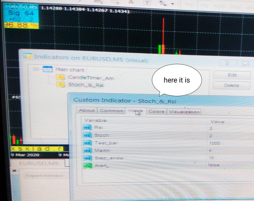Click the Rsi value 2
The width and height of the screenshot is (254, 201).
[211, 129]
